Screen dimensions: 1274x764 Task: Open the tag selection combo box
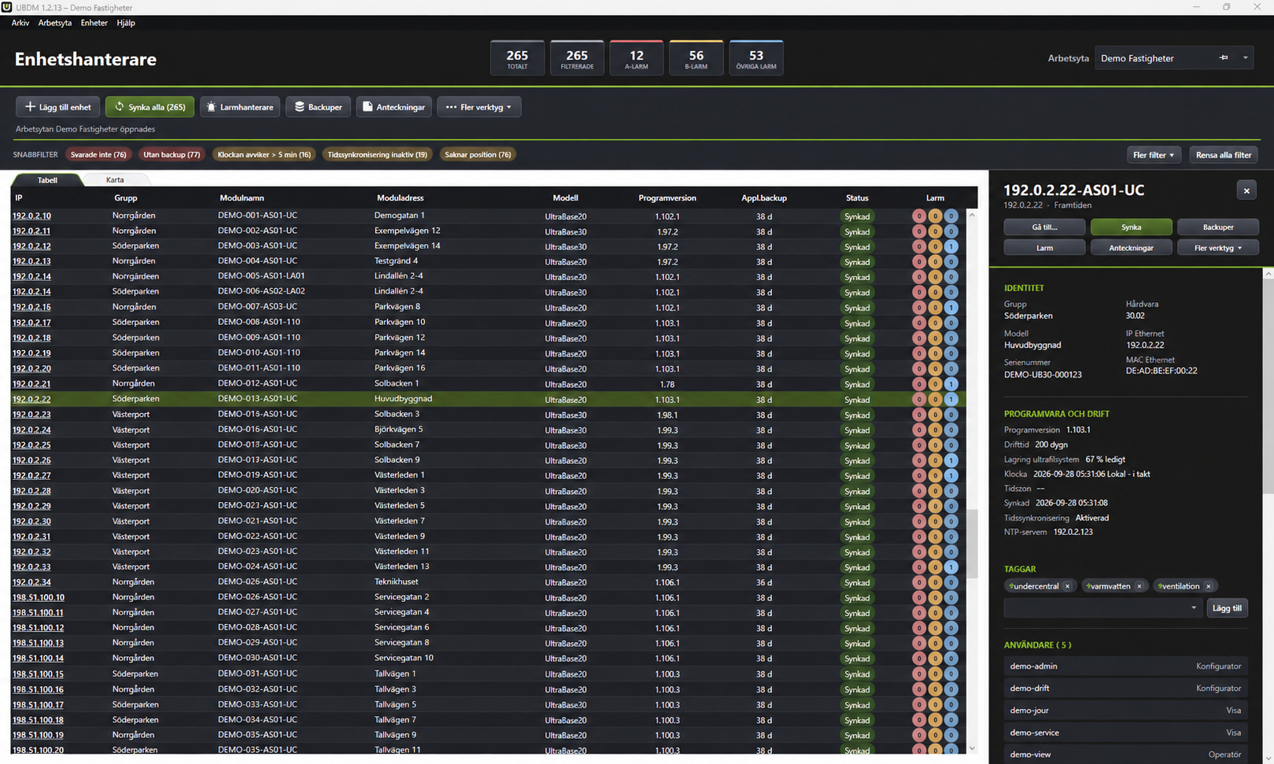click(x=1102, y=608)
